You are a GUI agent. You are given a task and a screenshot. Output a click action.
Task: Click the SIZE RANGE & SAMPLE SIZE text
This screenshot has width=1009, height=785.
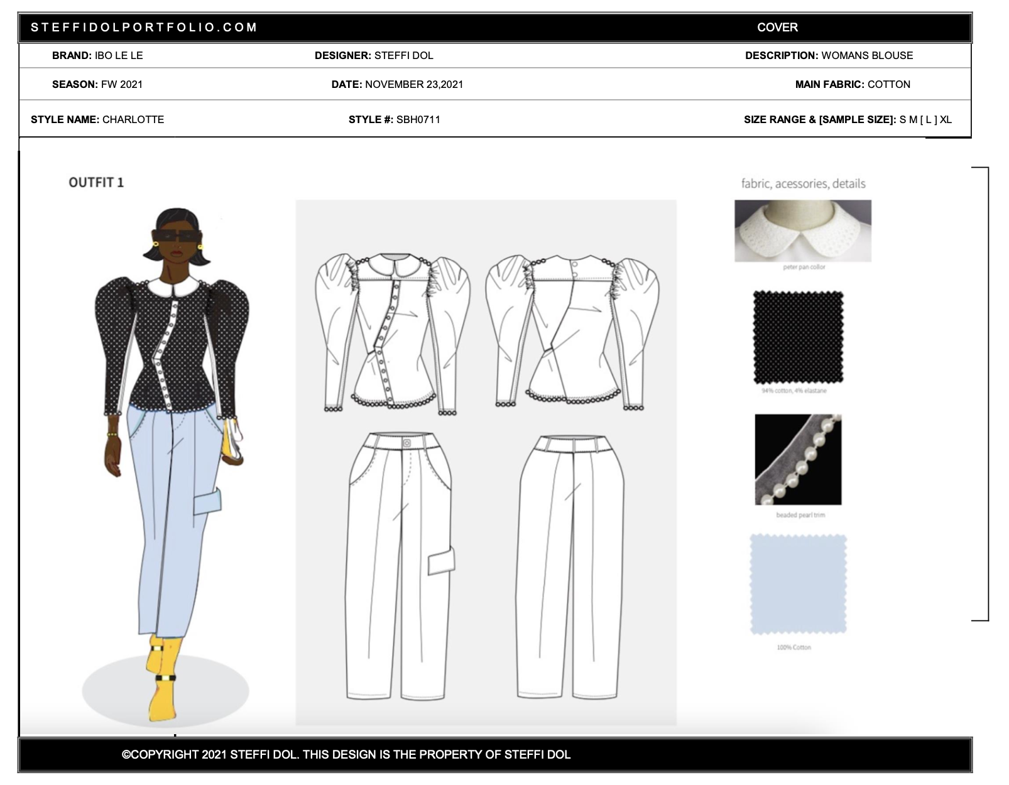pyautogui.click(x=848, y=119)
